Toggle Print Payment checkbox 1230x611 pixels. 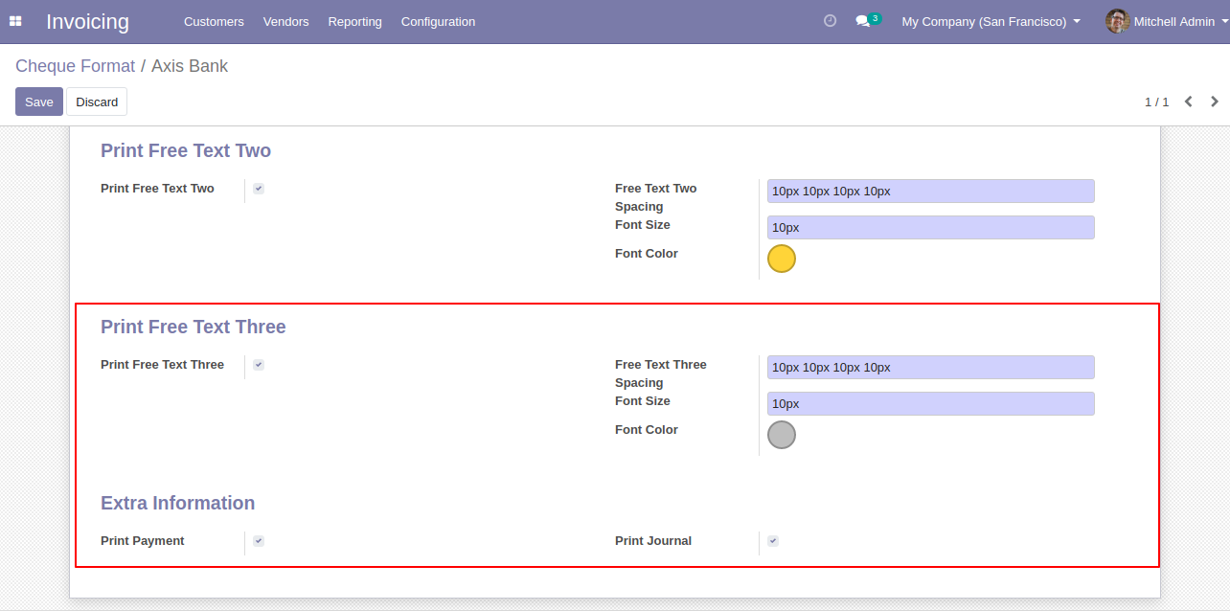pos(259,541)
